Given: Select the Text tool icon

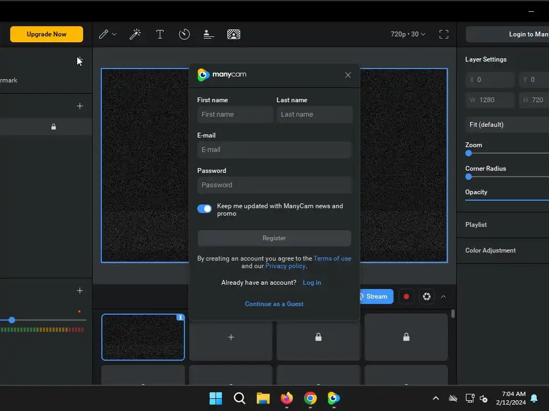Looking at the screenshot, I should (160, 34).
